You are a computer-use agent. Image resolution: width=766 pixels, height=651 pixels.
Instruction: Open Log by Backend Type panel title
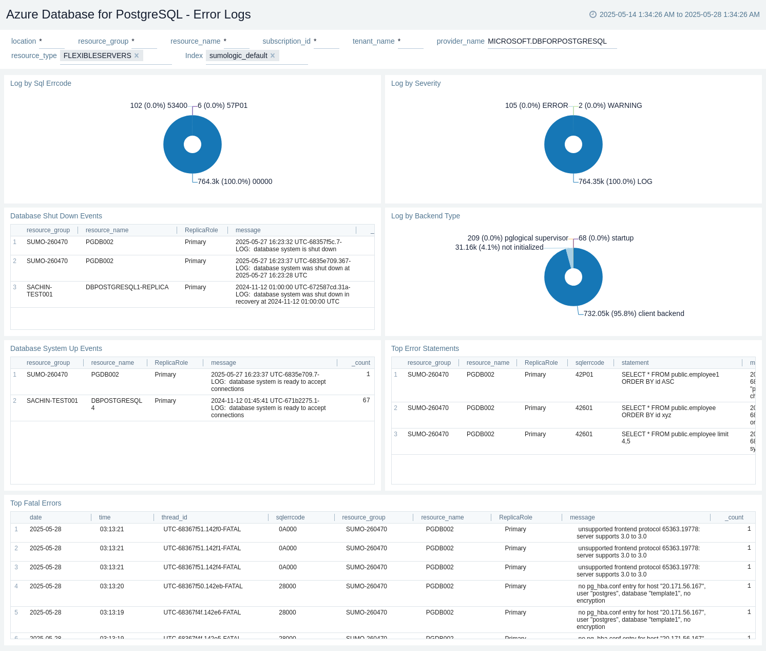(x=426, y=216)
